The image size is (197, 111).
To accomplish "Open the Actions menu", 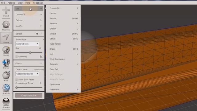I will click(11, 3).
